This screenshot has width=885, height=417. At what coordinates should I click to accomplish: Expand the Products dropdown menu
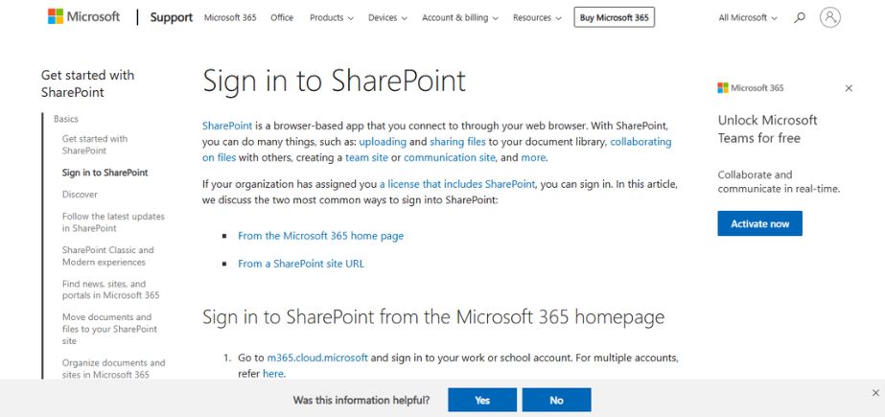coord(332,18)
